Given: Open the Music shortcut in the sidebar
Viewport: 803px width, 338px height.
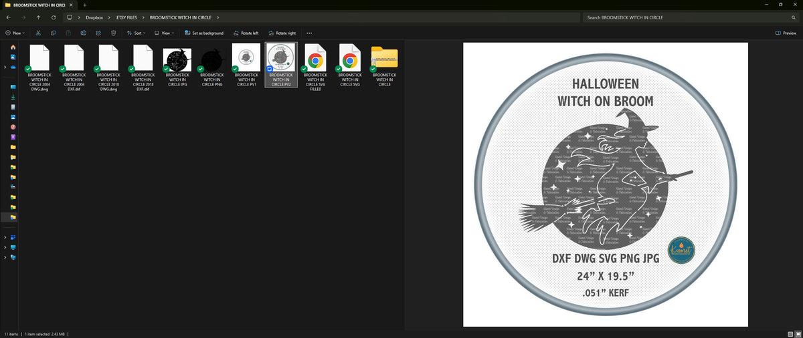Looking at the screenshot, I should [13, 127].
